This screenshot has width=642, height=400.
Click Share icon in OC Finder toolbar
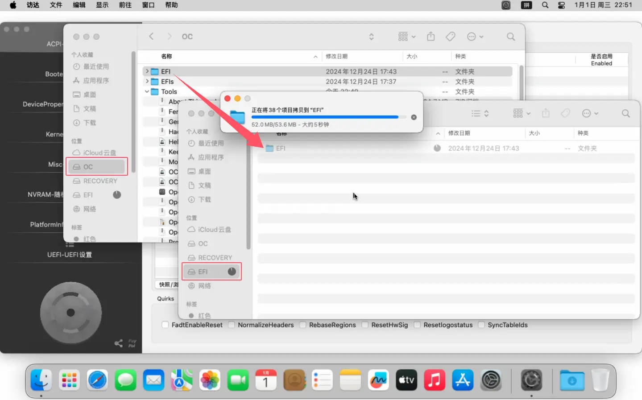pos(431,37)
